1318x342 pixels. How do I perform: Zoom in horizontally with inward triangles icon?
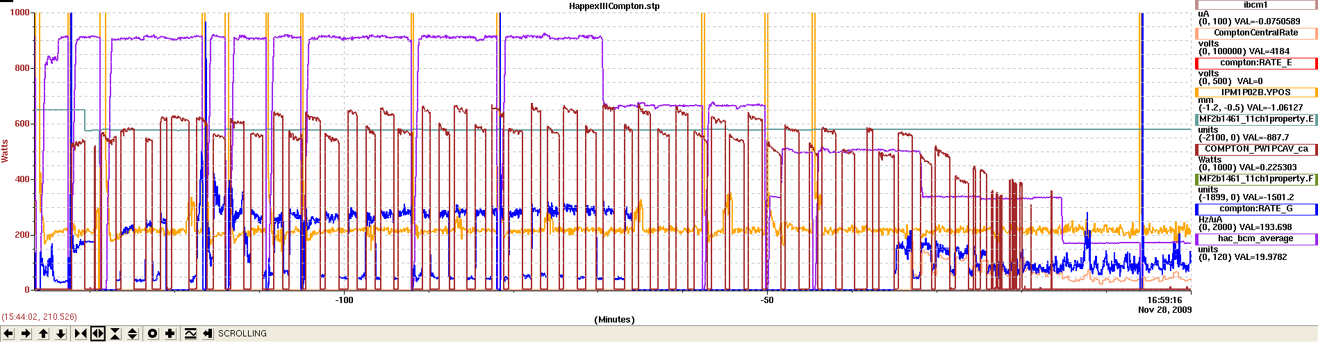coord(81,334)
